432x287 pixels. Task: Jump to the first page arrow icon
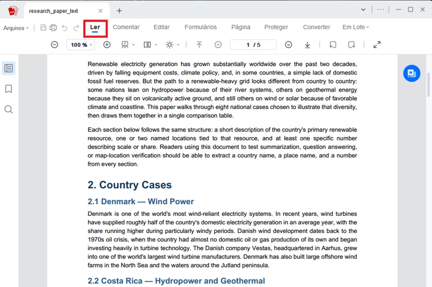(x=199, y=45)
